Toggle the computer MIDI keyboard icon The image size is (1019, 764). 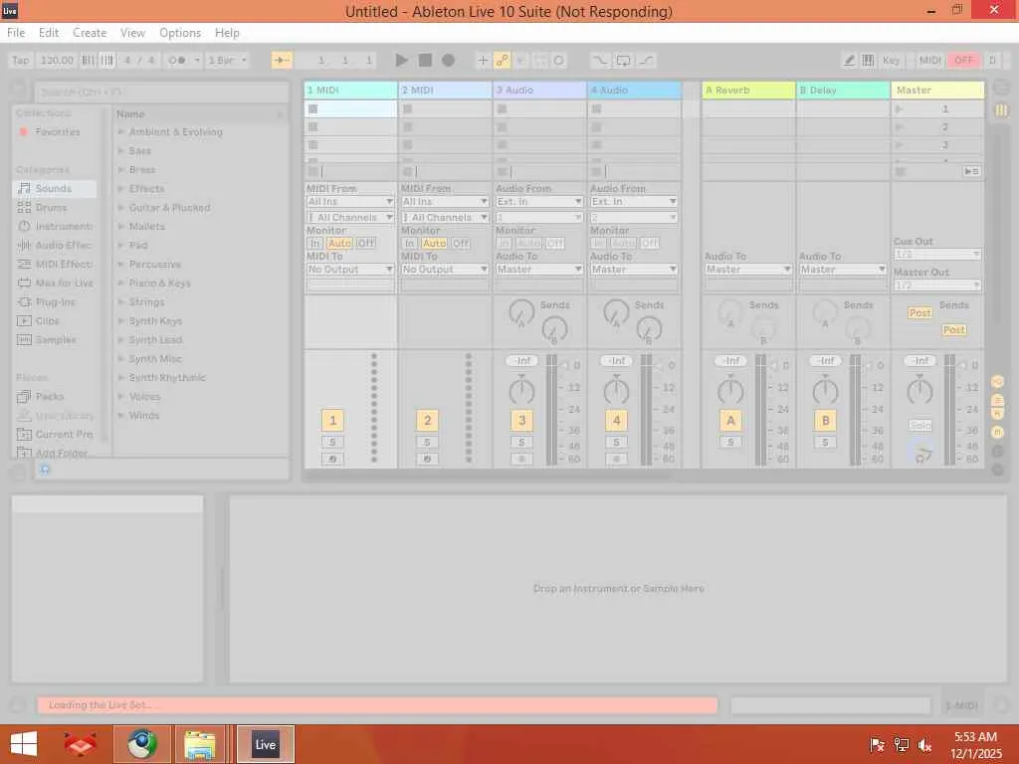point(868,61)
